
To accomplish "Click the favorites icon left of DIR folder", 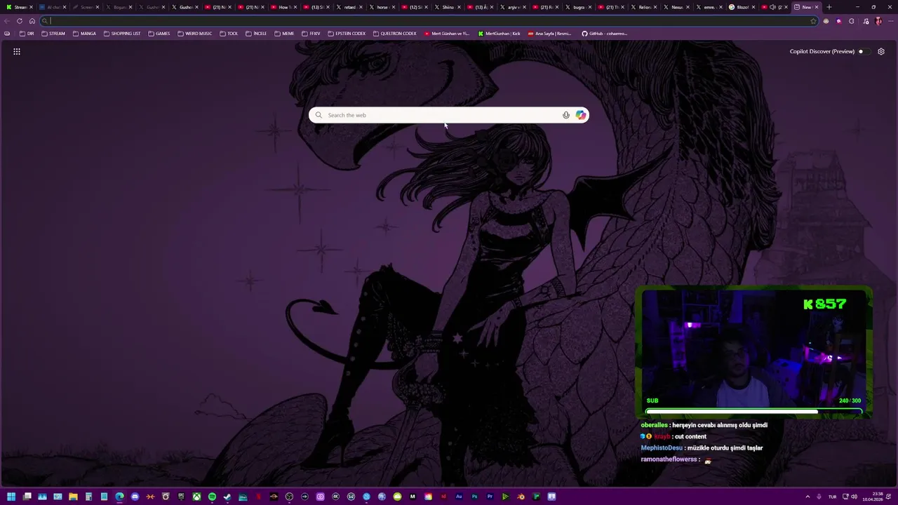I will pos(7,34).
